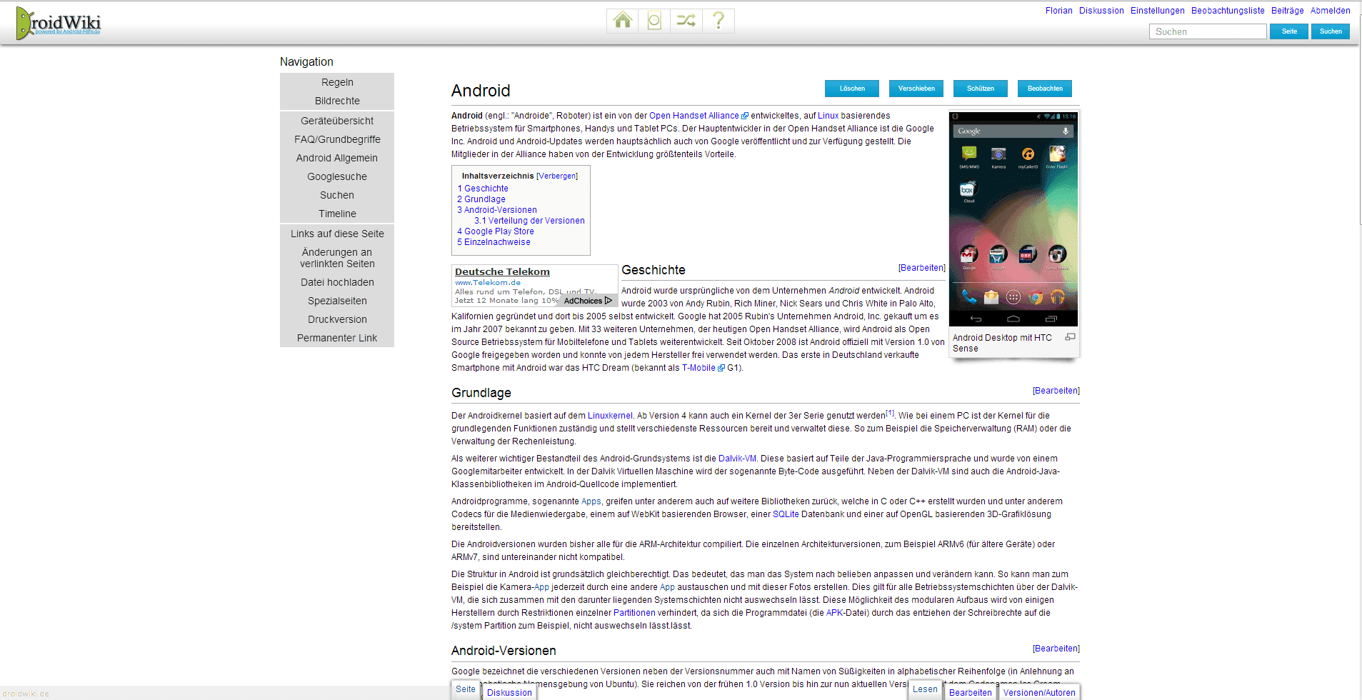Viewport: 1362px width, 700px height.
Task: Open Druckversion in the sidebar
Action: (337, 319)
